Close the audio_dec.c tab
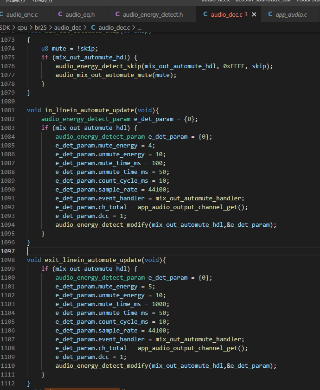 click(254, 15)
